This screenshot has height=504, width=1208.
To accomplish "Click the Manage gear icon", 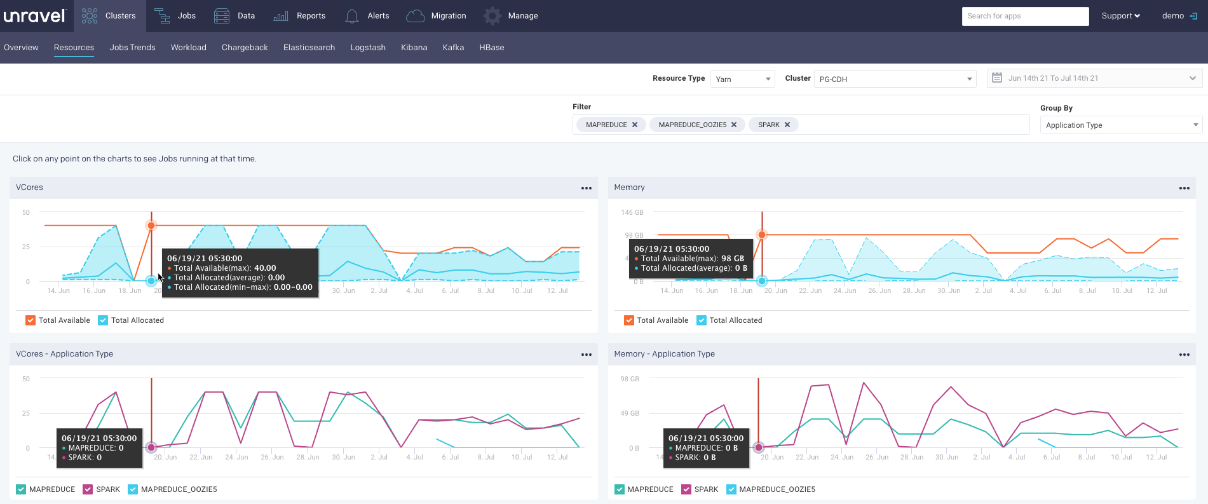I will pyautogui.click(x=492, y=16).
